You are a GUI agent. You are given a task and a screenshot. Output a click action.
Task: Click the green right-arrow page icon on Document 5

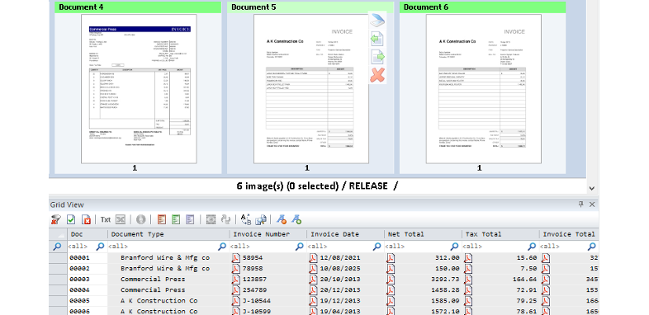click(377, 57)
